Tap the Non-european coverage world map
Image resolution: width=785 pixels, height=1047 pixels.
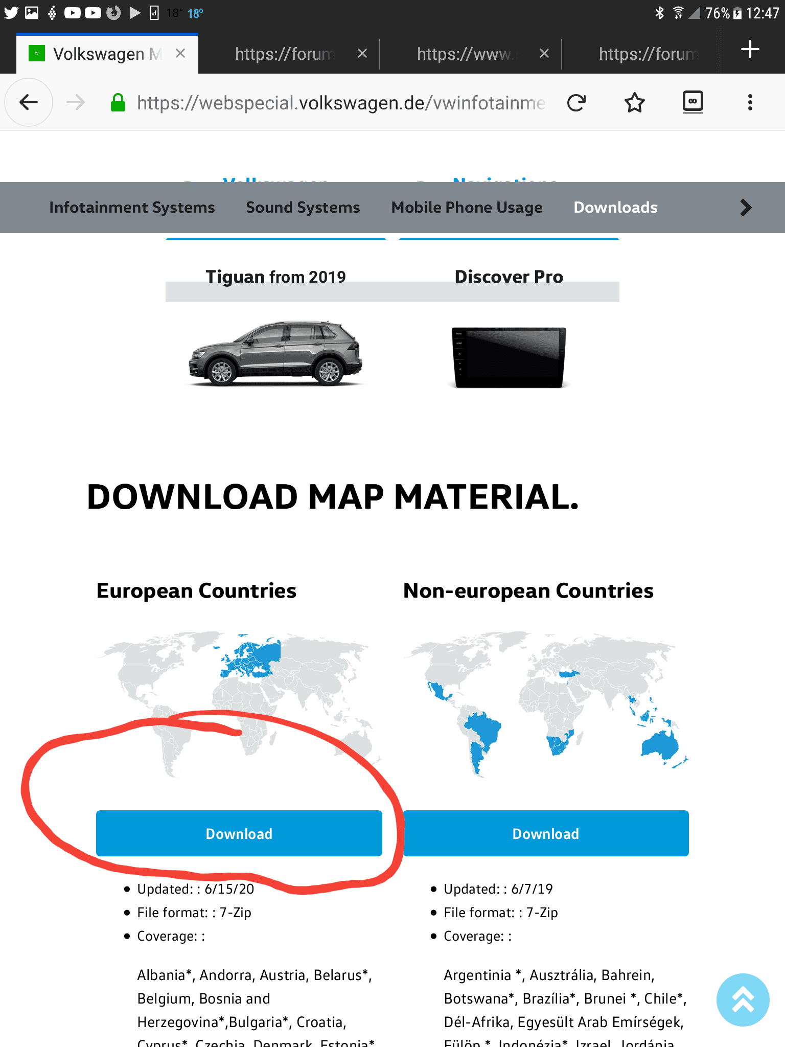pyautogui.click(x=546, y=704)
